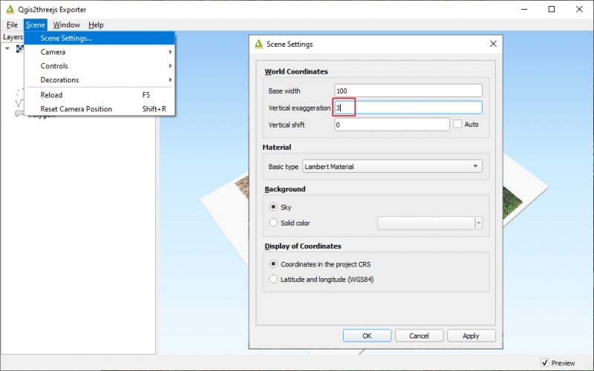Click the Vertical exaggeration input field
The height and width of the screenshot is (371, 594).
point(408,108)
